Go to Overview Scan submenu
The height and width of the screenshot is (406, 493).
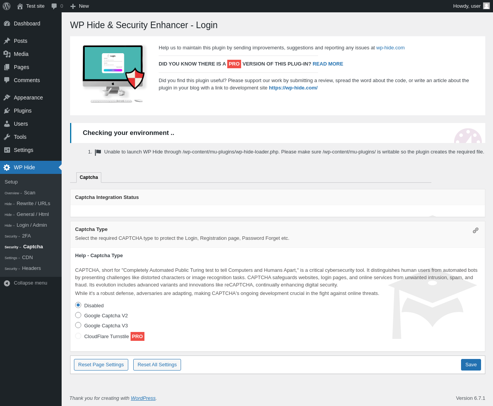click(20, 193)
